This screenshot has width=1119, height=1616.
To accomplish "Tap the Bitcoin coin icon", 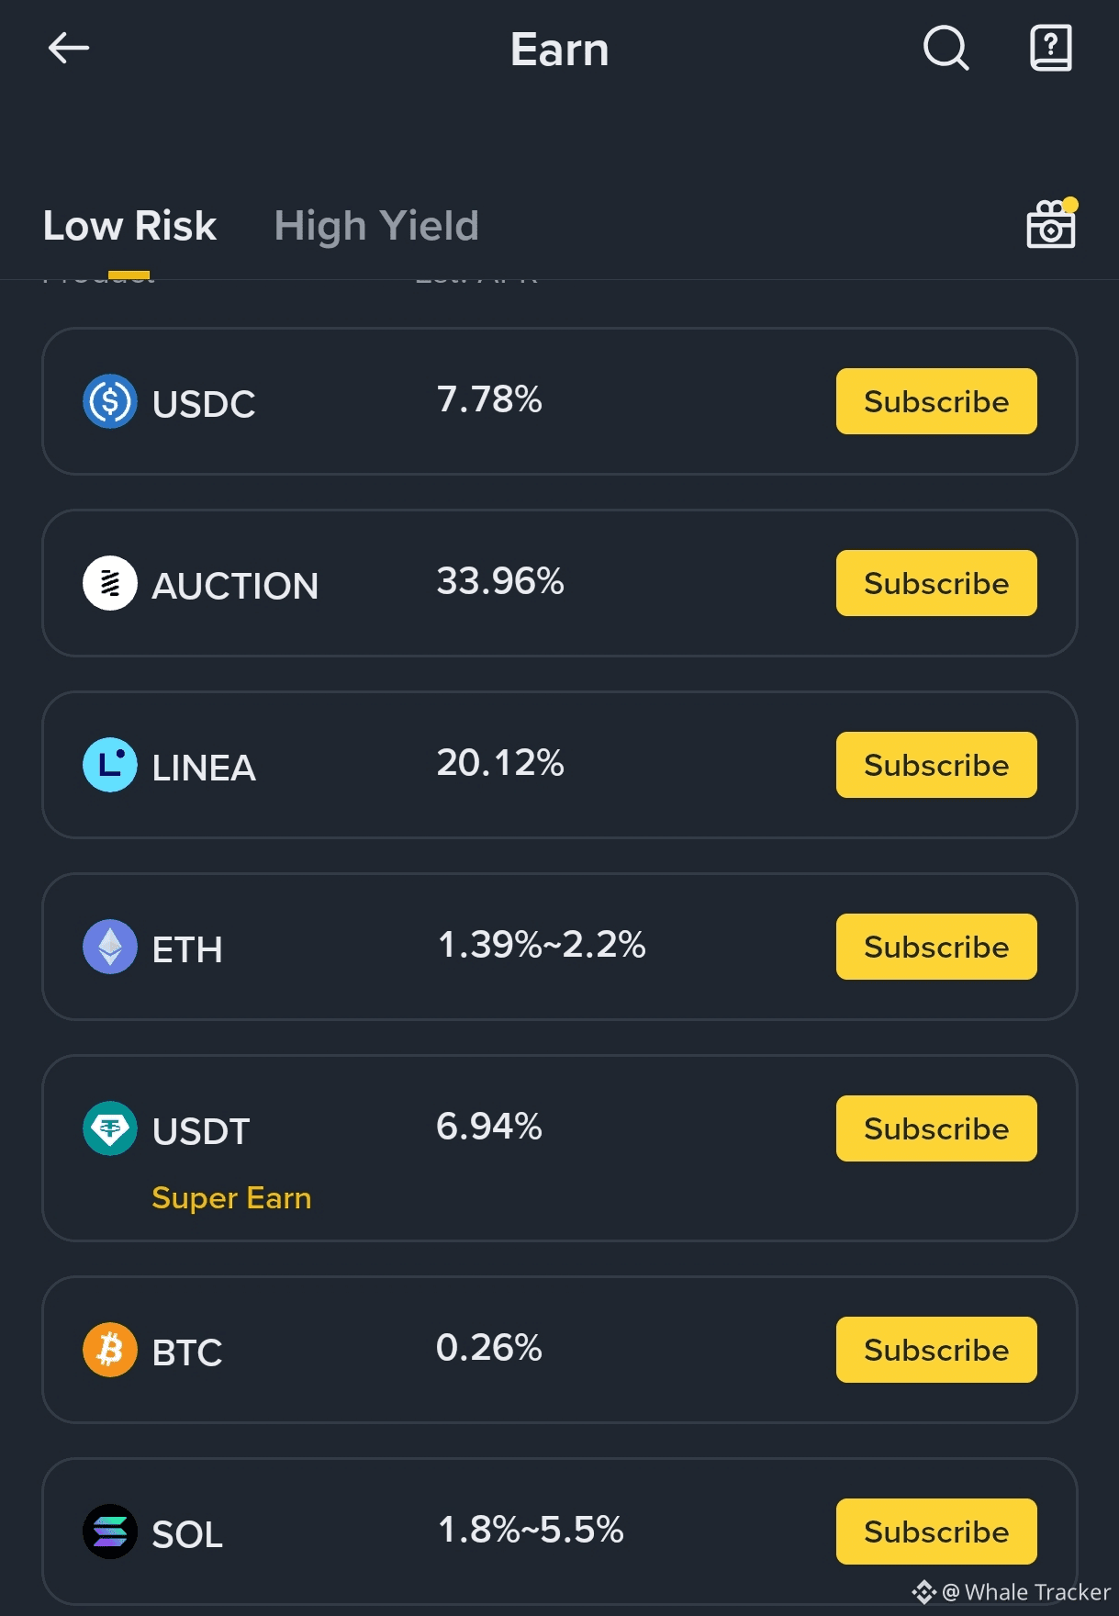I will [x=110, y=1350].
